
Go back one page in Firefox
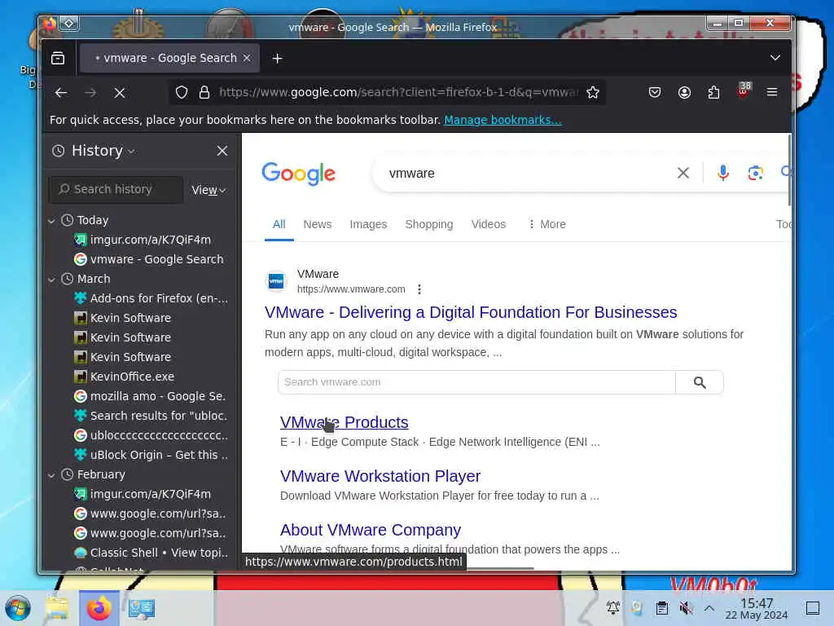[61, 93]
